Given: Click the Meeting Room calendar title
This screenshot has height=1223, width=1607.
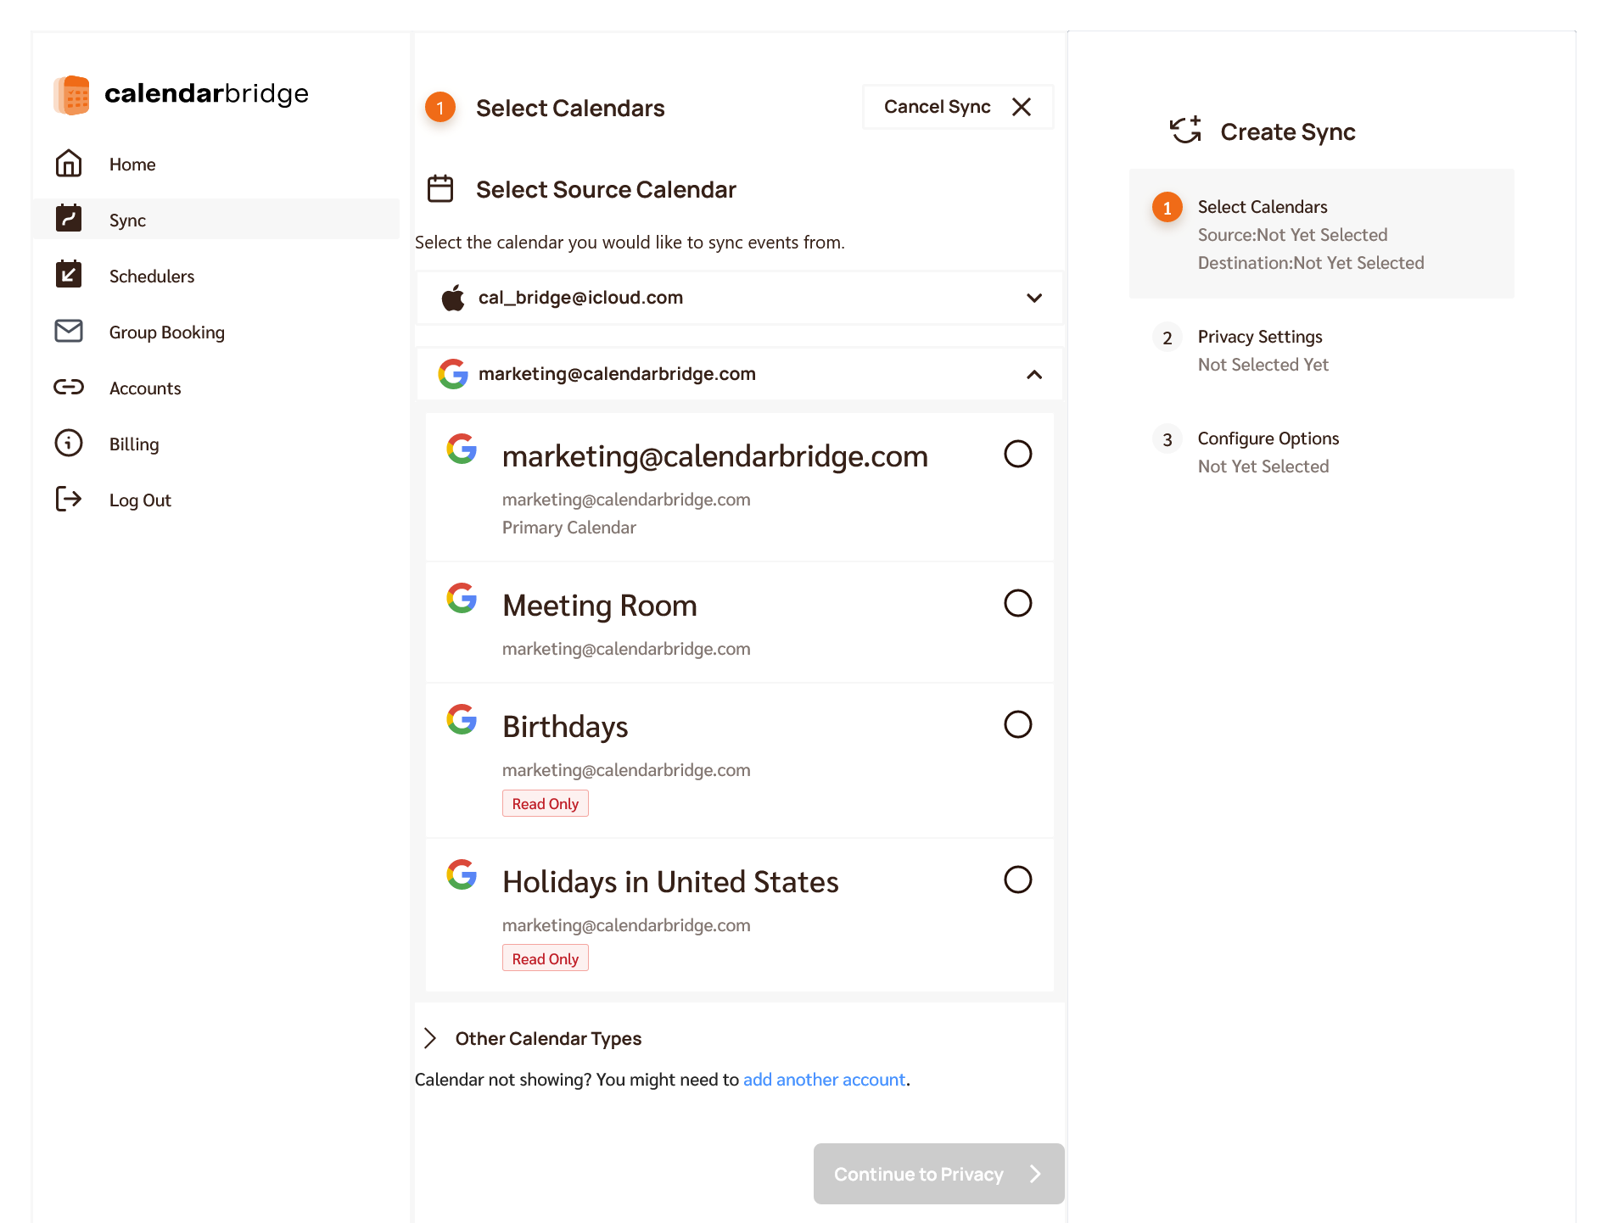Looking at the screenshot, I should click(x=600, y=606).
